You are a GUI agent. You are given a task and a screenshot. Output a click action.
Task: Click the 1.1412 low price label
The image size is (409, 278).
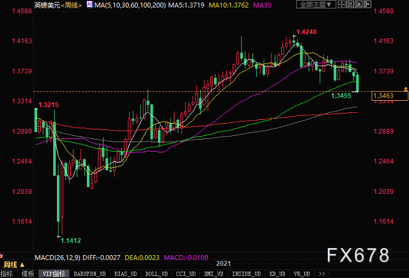coord(71,240)
